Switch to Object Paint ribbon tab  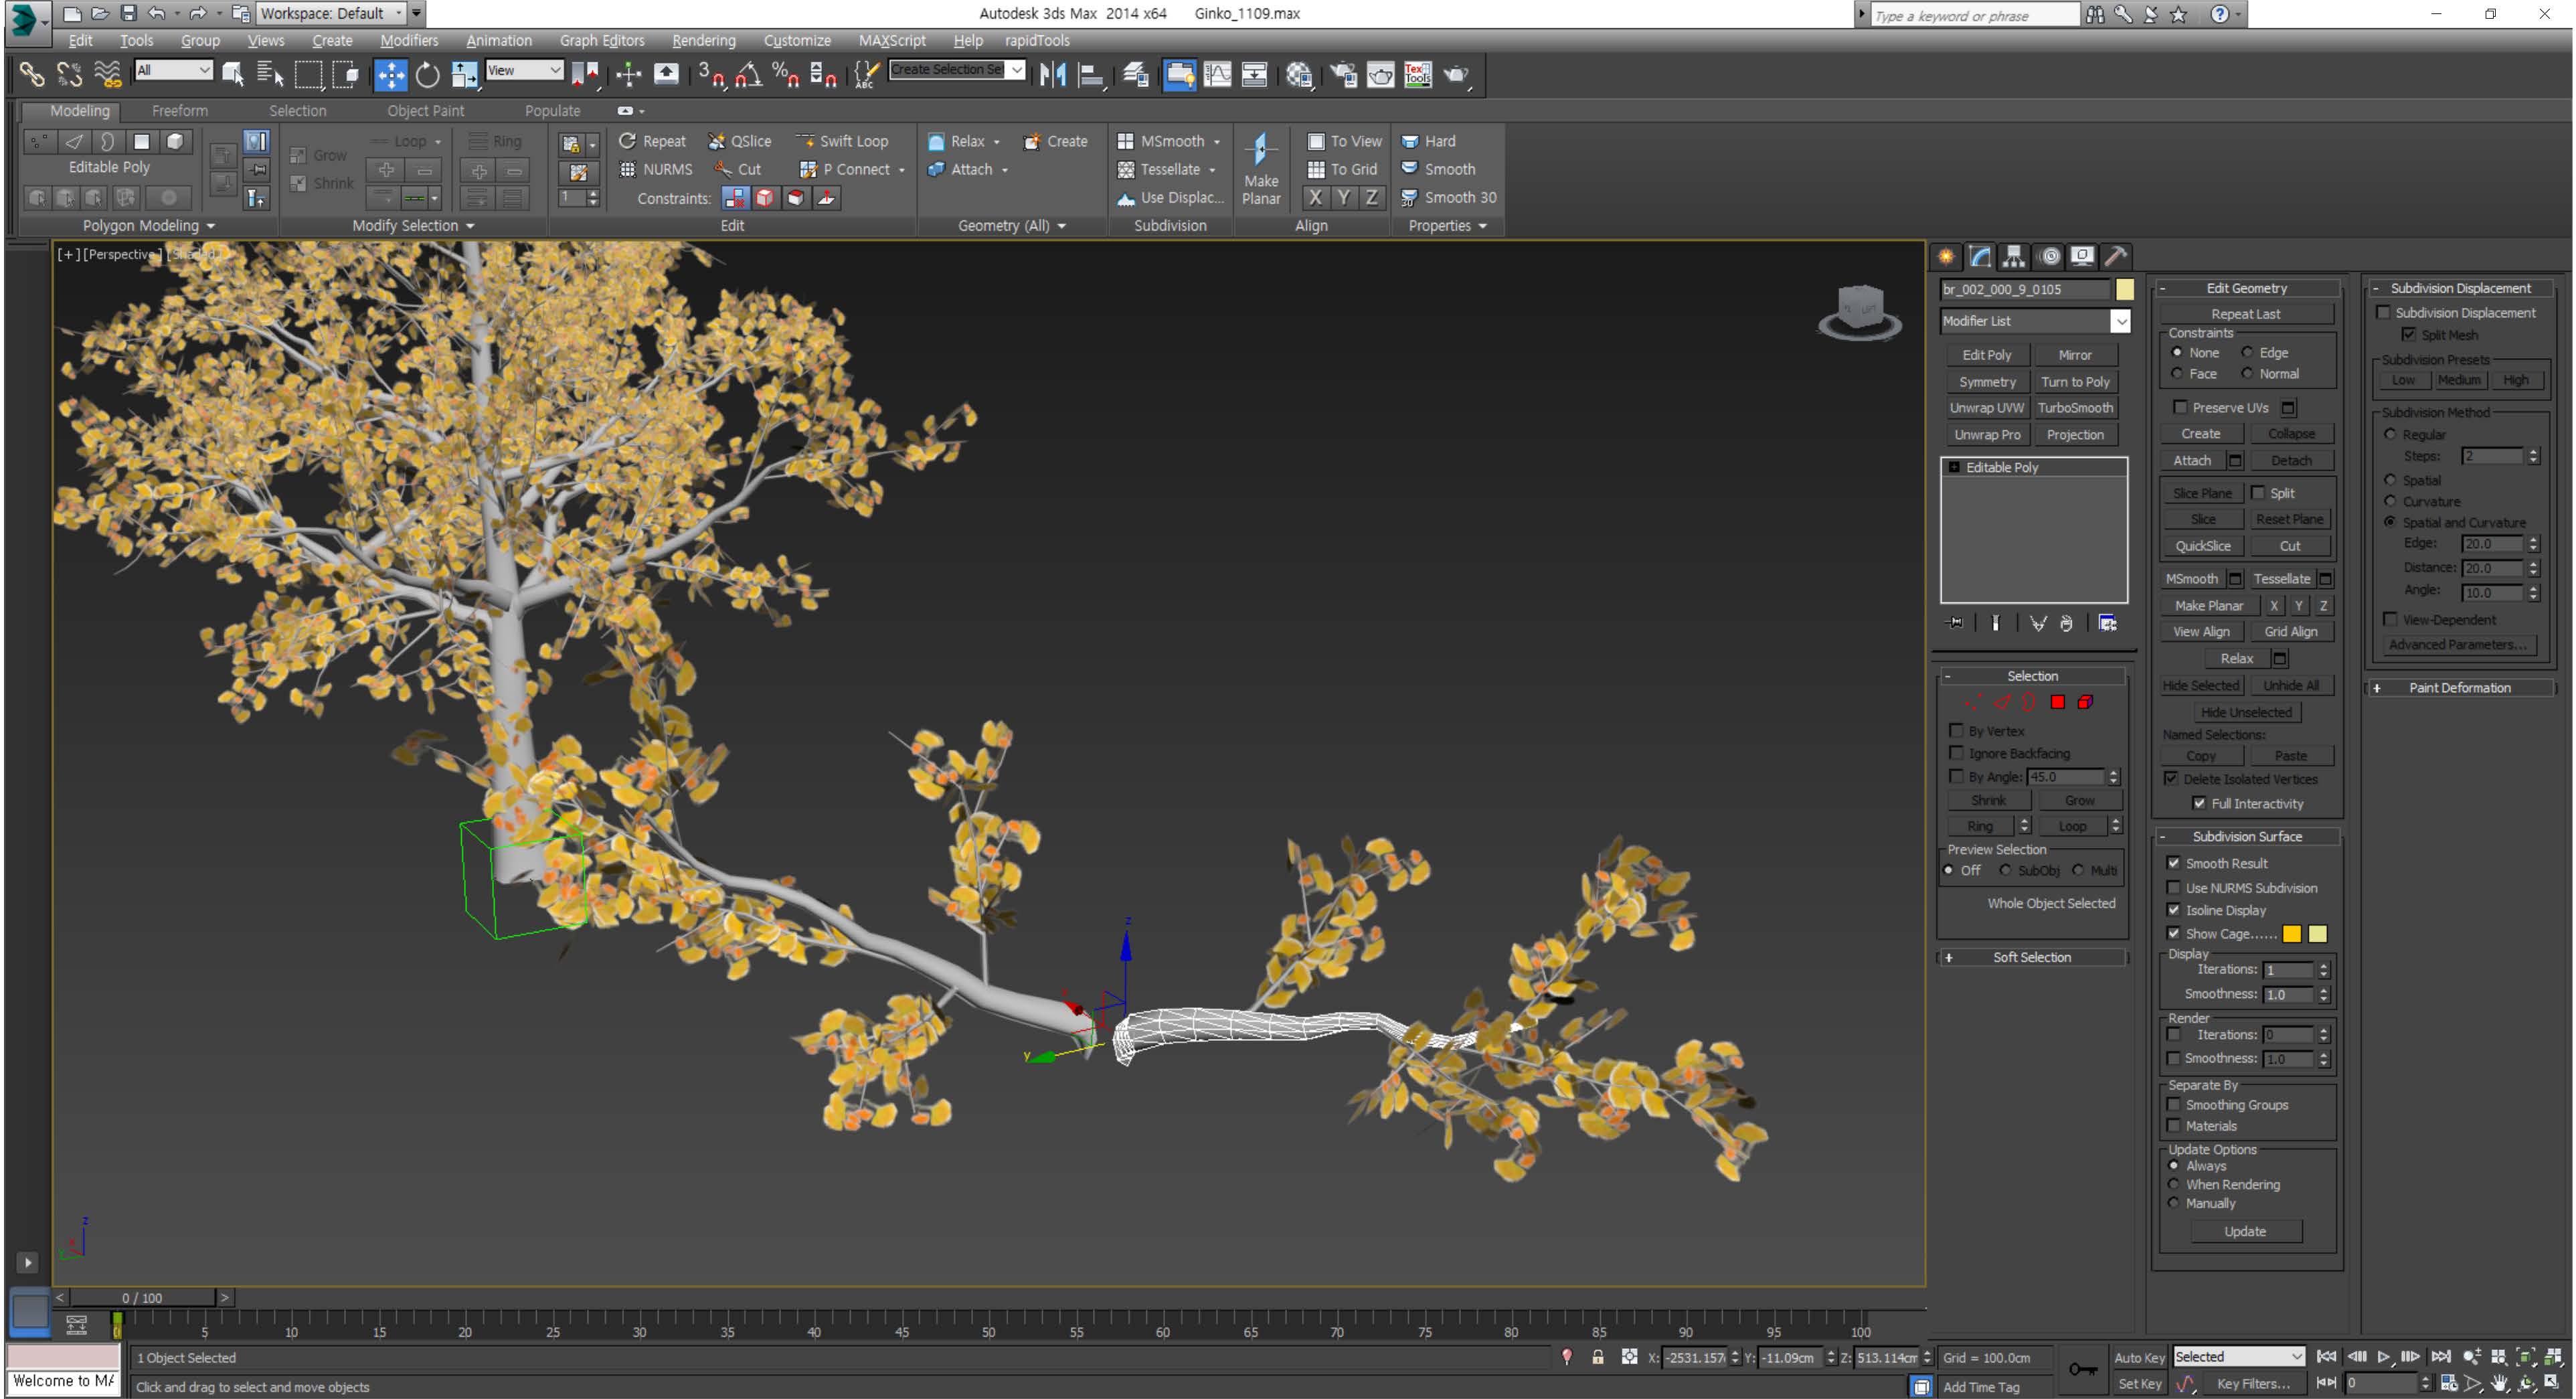tap(425, 111)
